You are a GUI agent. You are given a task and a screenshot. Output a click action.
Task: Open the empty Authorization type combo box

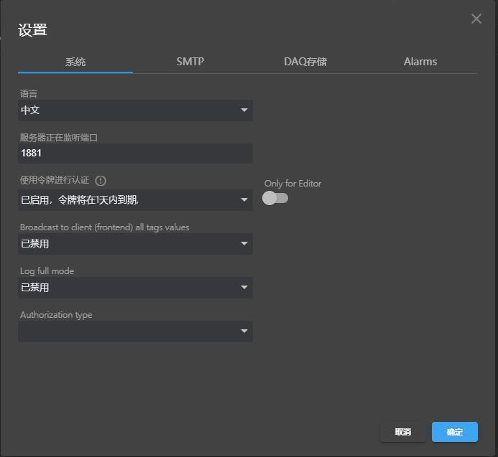[x=129, y=331]
